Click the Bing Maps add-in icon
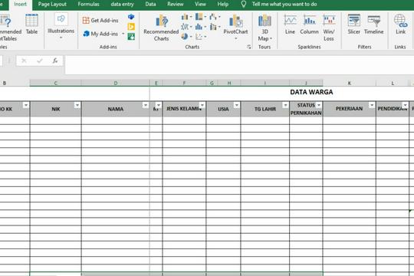414x276 pixels. [x=131, y=27]
